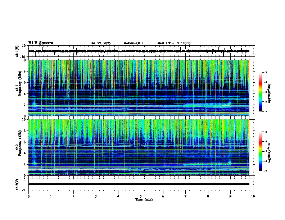The width and height of the screenshot is (285, 220).
Task: Click the "-7" label on ch.2 color scale
Action: (266, 171)
